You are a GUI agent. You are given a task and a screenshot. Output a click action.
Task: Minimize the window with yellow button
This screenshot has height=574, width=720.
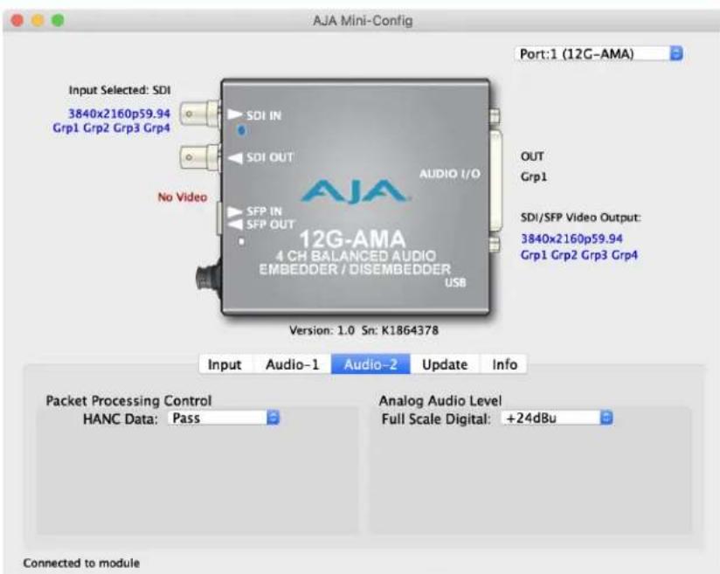click(38, 20)
